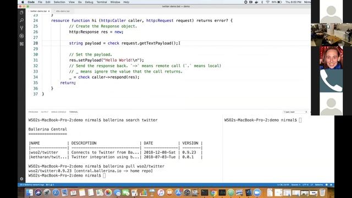Image resolution: width=352 pixels, height=198 pixels.
Task: Open the Numbers chart icon in dock
Action: (143, 193)
